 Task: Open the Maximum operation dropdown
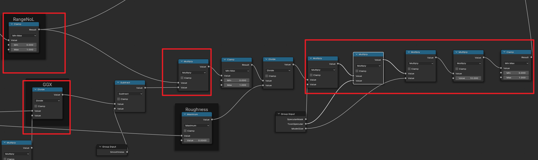197,125
